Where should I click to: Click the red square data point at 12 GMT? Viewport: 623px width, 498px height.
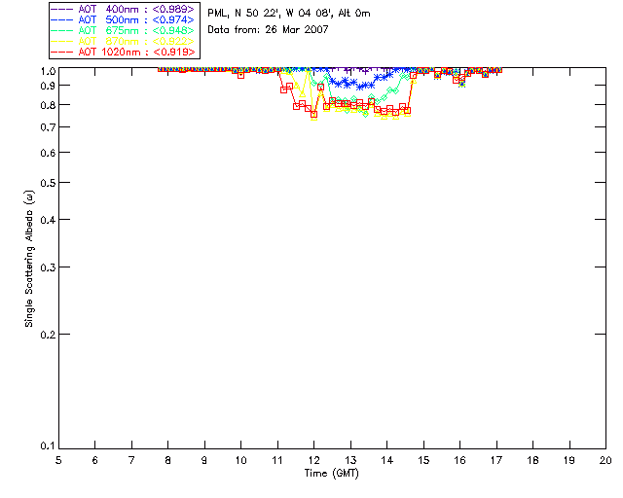[x=313, y=115]
